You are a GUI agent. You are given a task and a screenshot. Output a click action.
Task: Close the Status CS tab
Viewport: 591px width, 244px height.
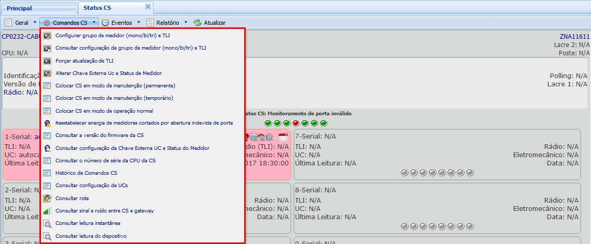(148, 7)
